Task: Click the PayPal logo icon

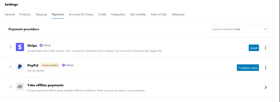Action: click(20, 67)
